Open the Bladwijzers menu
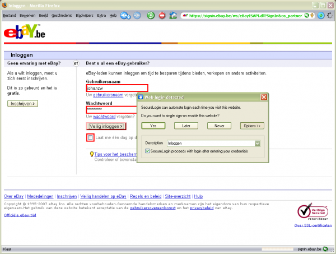336x254 pixels. 85,16
